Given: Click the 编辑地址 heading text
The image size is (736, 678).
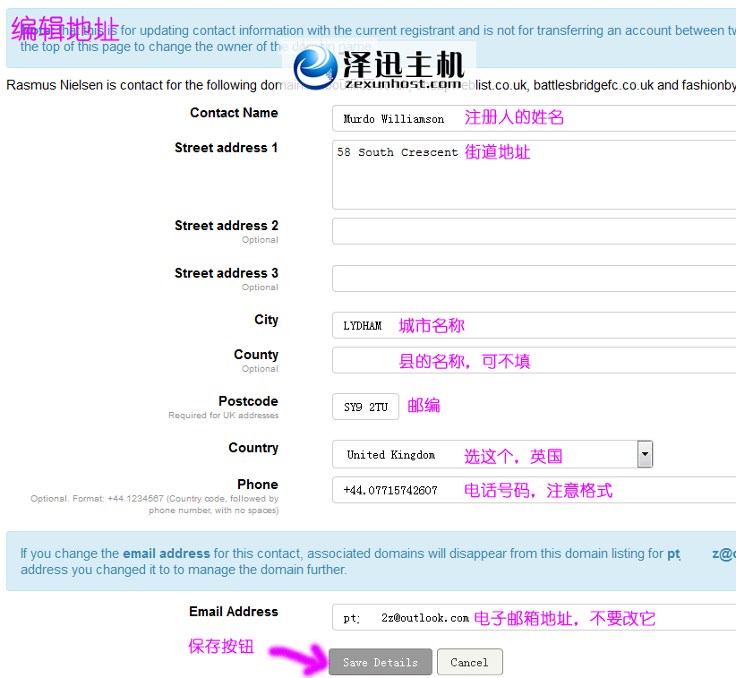Looking at the screenshot, I should click(65, 30).
